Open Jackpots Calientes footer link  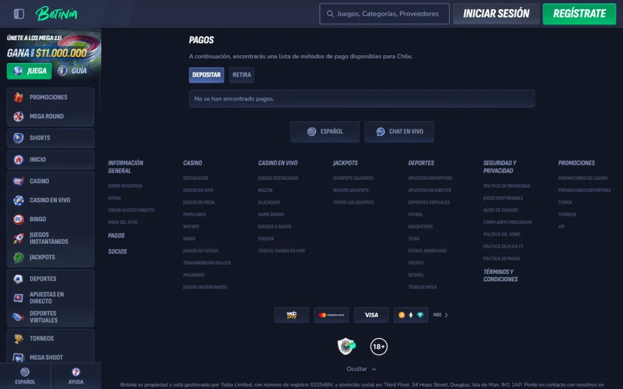pos(353,178)
